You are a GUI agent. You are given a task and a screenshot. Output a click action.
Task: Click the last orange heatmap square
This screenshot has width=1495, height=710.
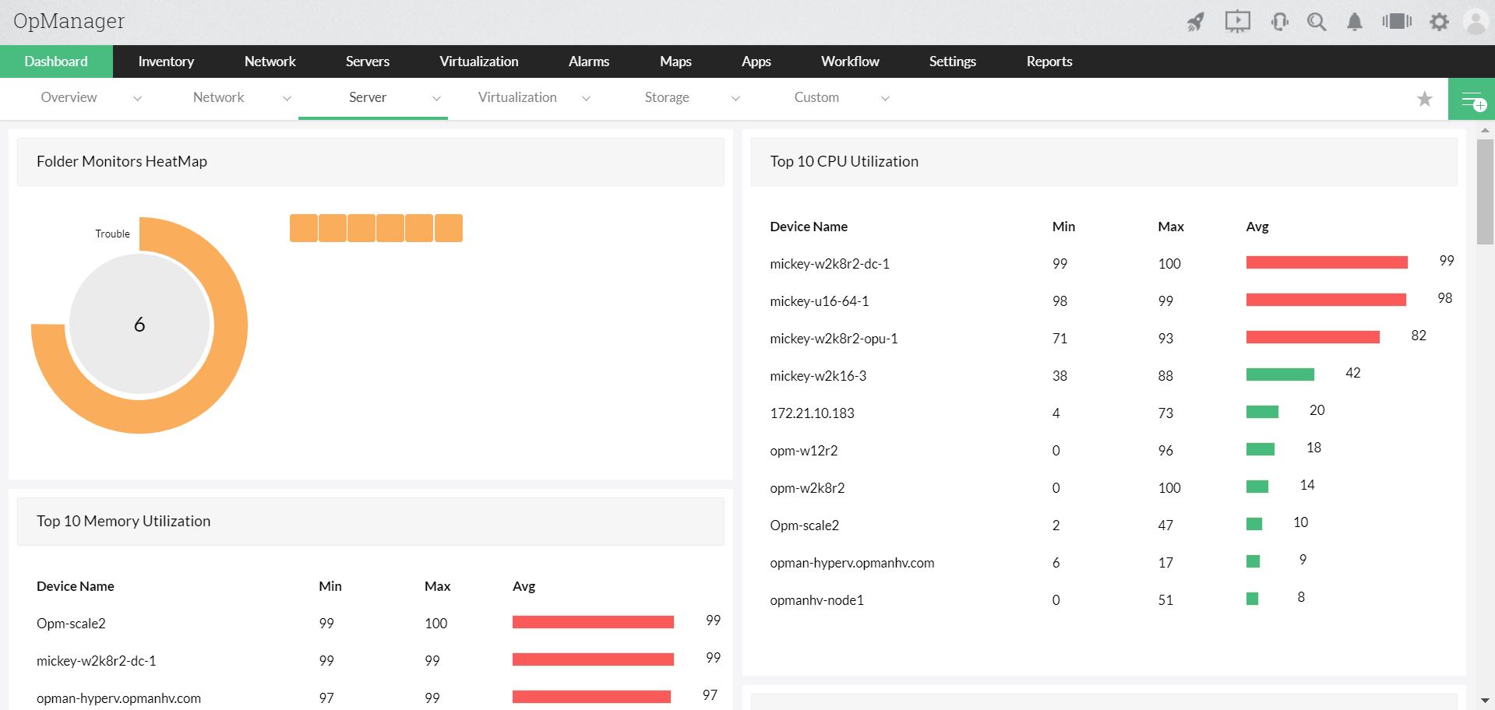(x=449, y=228)
